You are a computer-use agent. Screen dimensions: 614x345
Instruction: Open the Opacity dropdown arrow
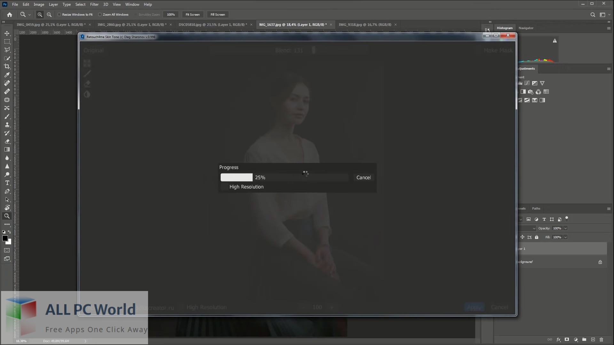[565, 228]
